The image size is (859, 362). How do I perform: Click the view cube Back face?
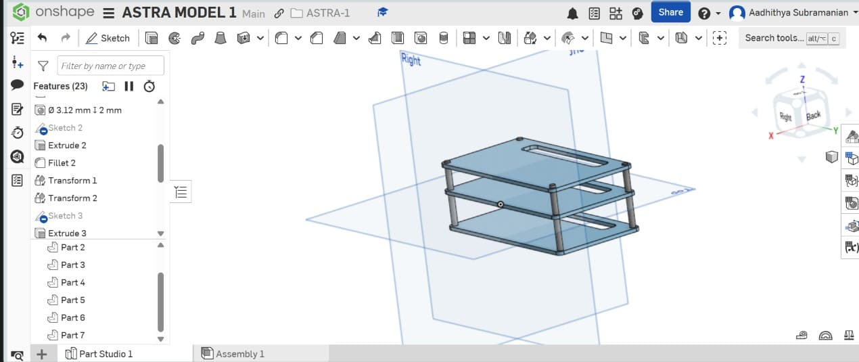[x=814, y=116]
